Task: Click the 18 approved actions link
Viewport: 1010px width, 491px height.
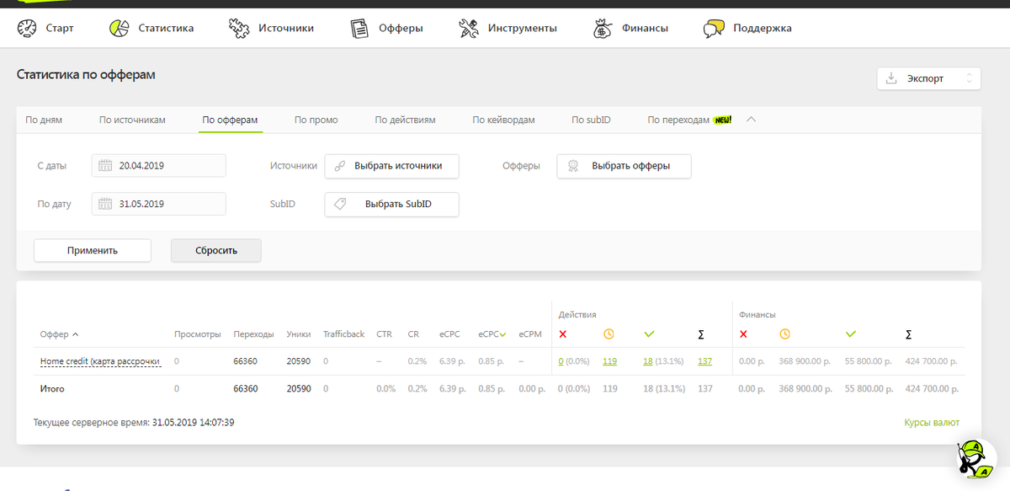Action: (x=648, y=361)
